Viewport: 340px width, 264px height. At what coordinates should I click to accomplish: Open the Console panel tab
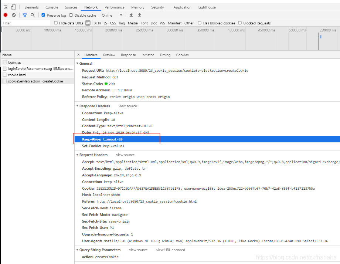pyautogui.click(x=52, y=7)
